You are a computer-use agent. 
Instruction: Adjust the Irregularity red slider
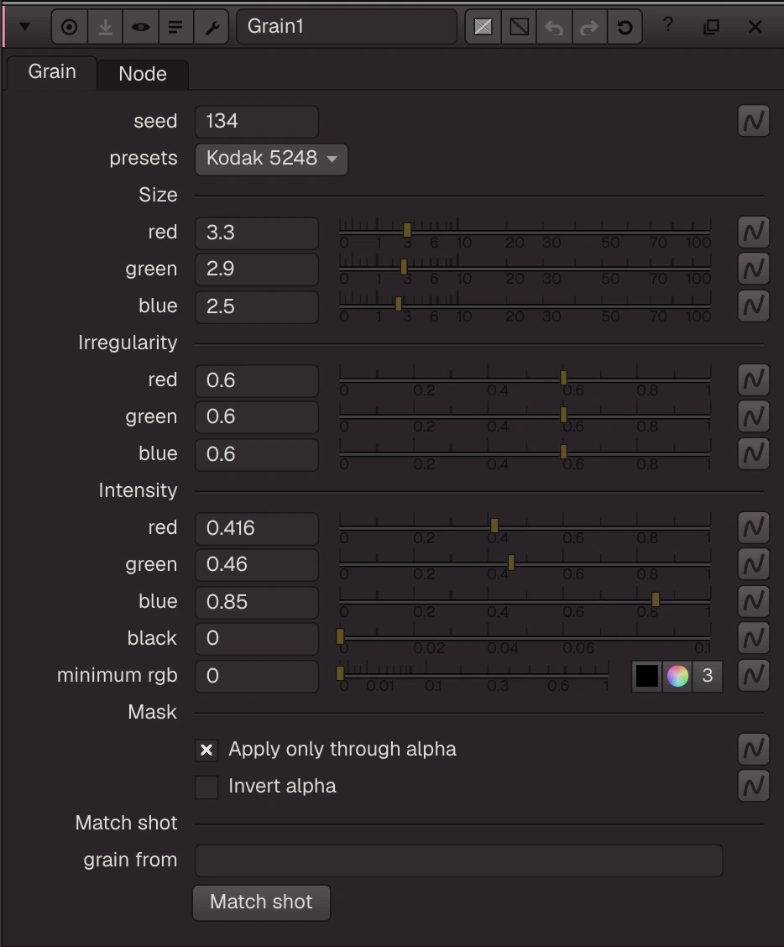point(525,379)
